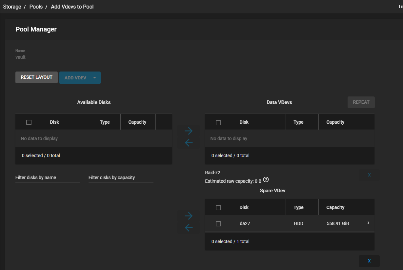Select all Data VDevs checkbox
This screenshot has width=403, height=270.
pos(218,122)
